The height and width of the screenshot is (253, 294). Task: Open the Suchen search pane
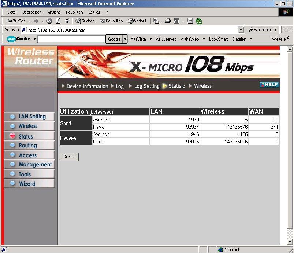(85, 21)
